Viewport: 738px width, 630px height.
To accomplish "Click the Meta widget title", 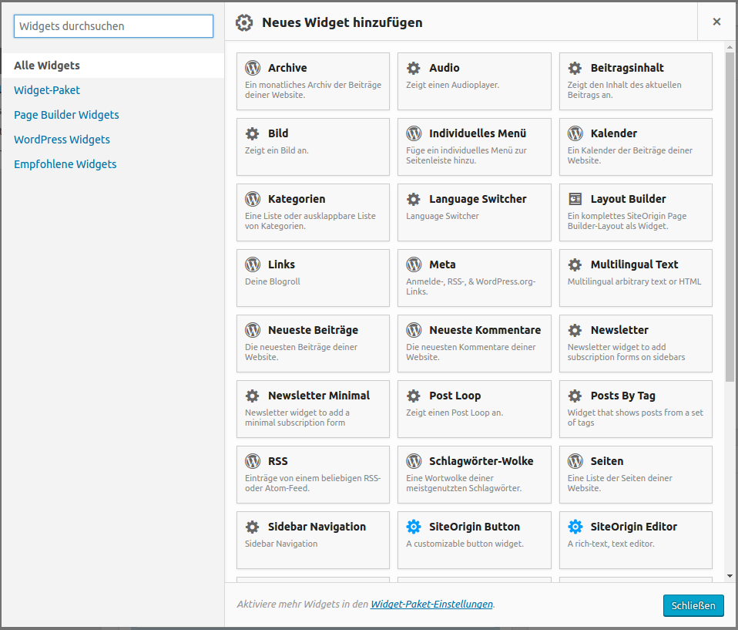I will [x=442, y=264].
